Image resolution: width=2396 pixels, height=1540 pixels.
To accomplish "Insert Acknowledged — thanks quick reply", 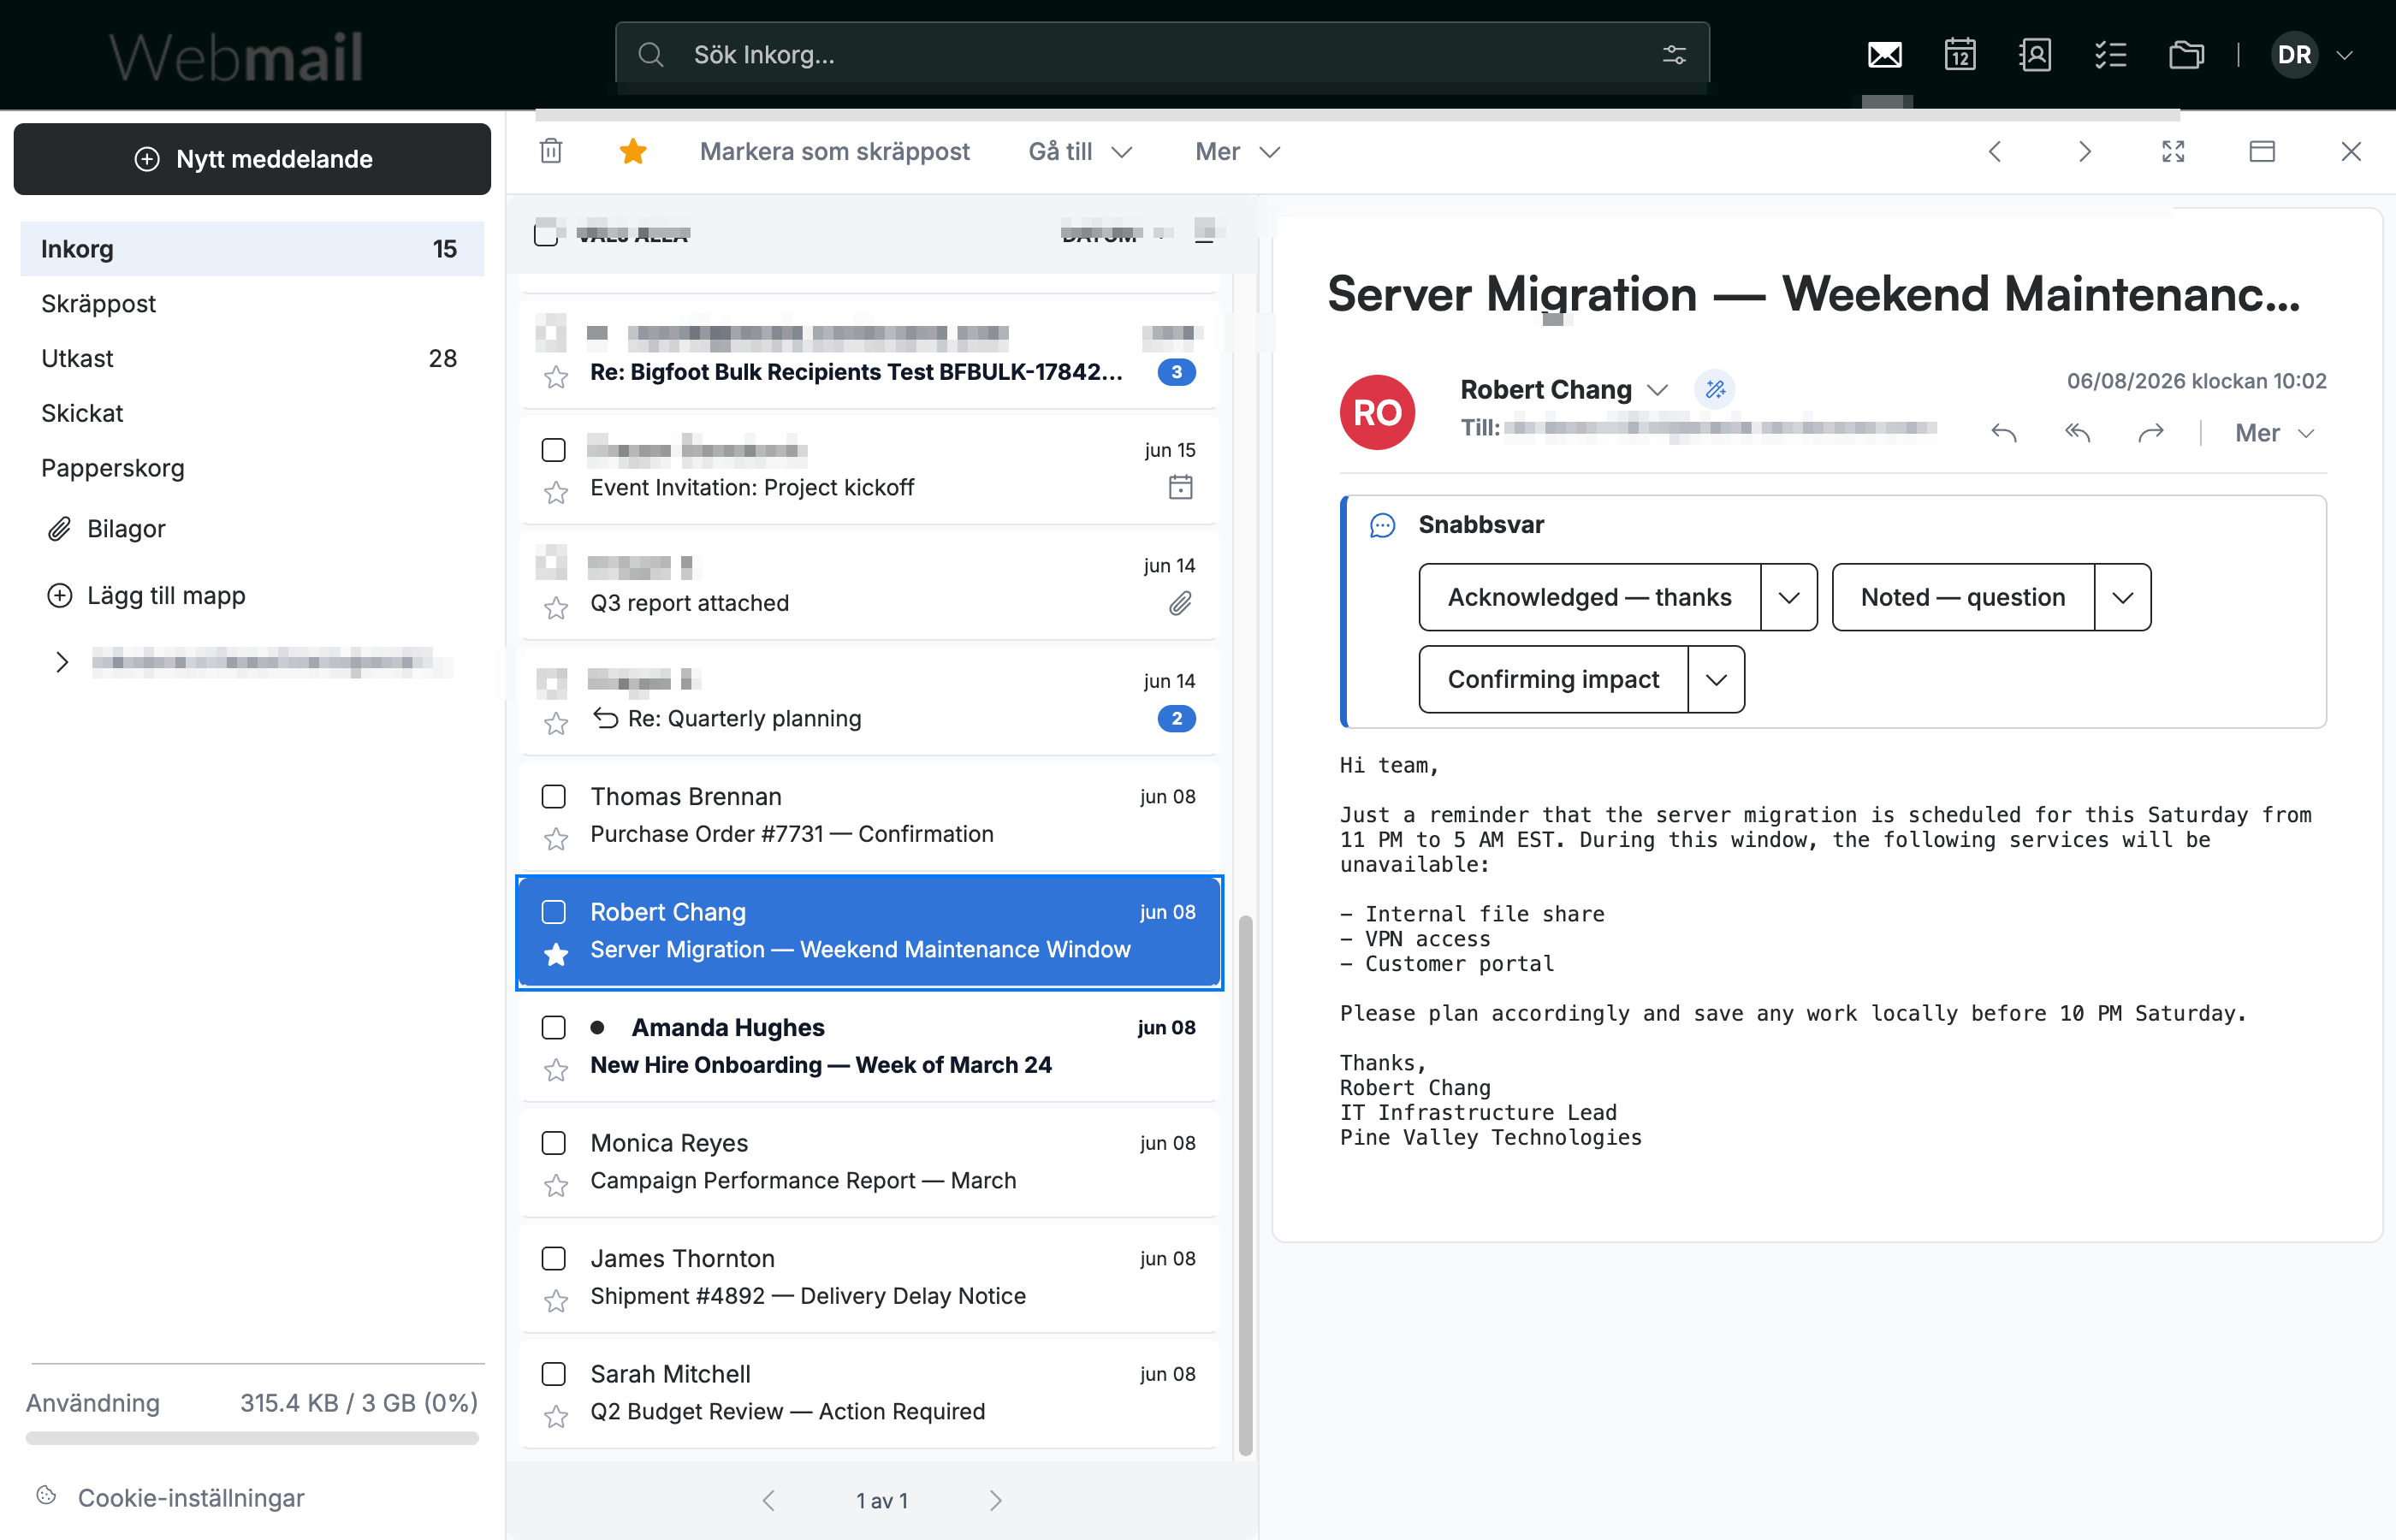I will pos(1590,597).
